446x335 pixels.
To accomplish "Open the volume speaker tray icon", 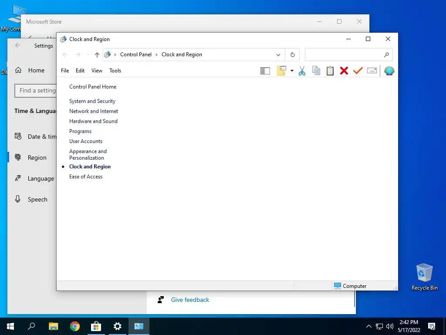I will click(390, 326).
